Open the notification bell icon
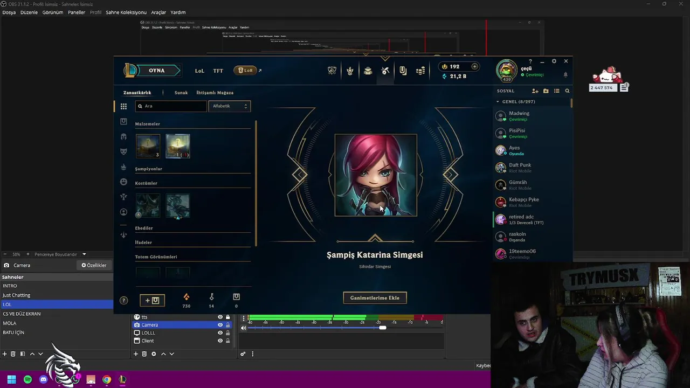The width and height of the screenshot is (690, 388). coord(565,75)
